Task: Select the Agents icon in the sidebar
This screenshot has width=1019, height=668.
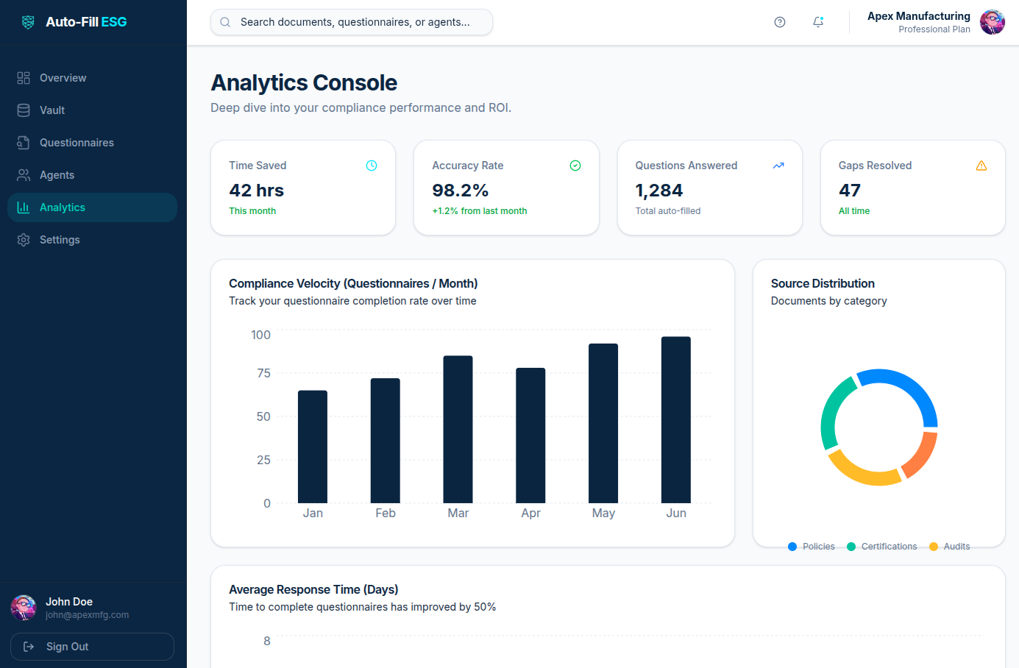Action: coord(22,174)
